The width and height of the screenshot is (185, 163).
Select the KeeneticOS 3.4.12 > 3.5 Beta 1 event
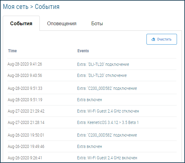[x=108, y=122]
